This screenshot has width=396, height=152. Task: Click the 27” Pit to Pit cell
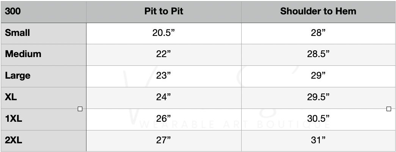pyautogui.click(x=163, y=140)
